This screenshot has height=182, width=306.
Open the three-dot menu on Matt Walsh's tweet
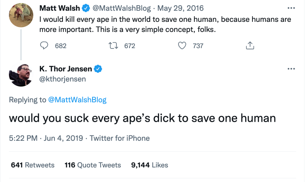(291, 8)
